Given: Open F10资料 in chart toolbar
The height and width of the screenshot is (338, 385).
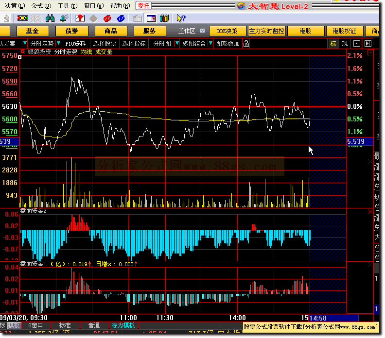Looking at the screenshot, I should (x=75, y=44).
